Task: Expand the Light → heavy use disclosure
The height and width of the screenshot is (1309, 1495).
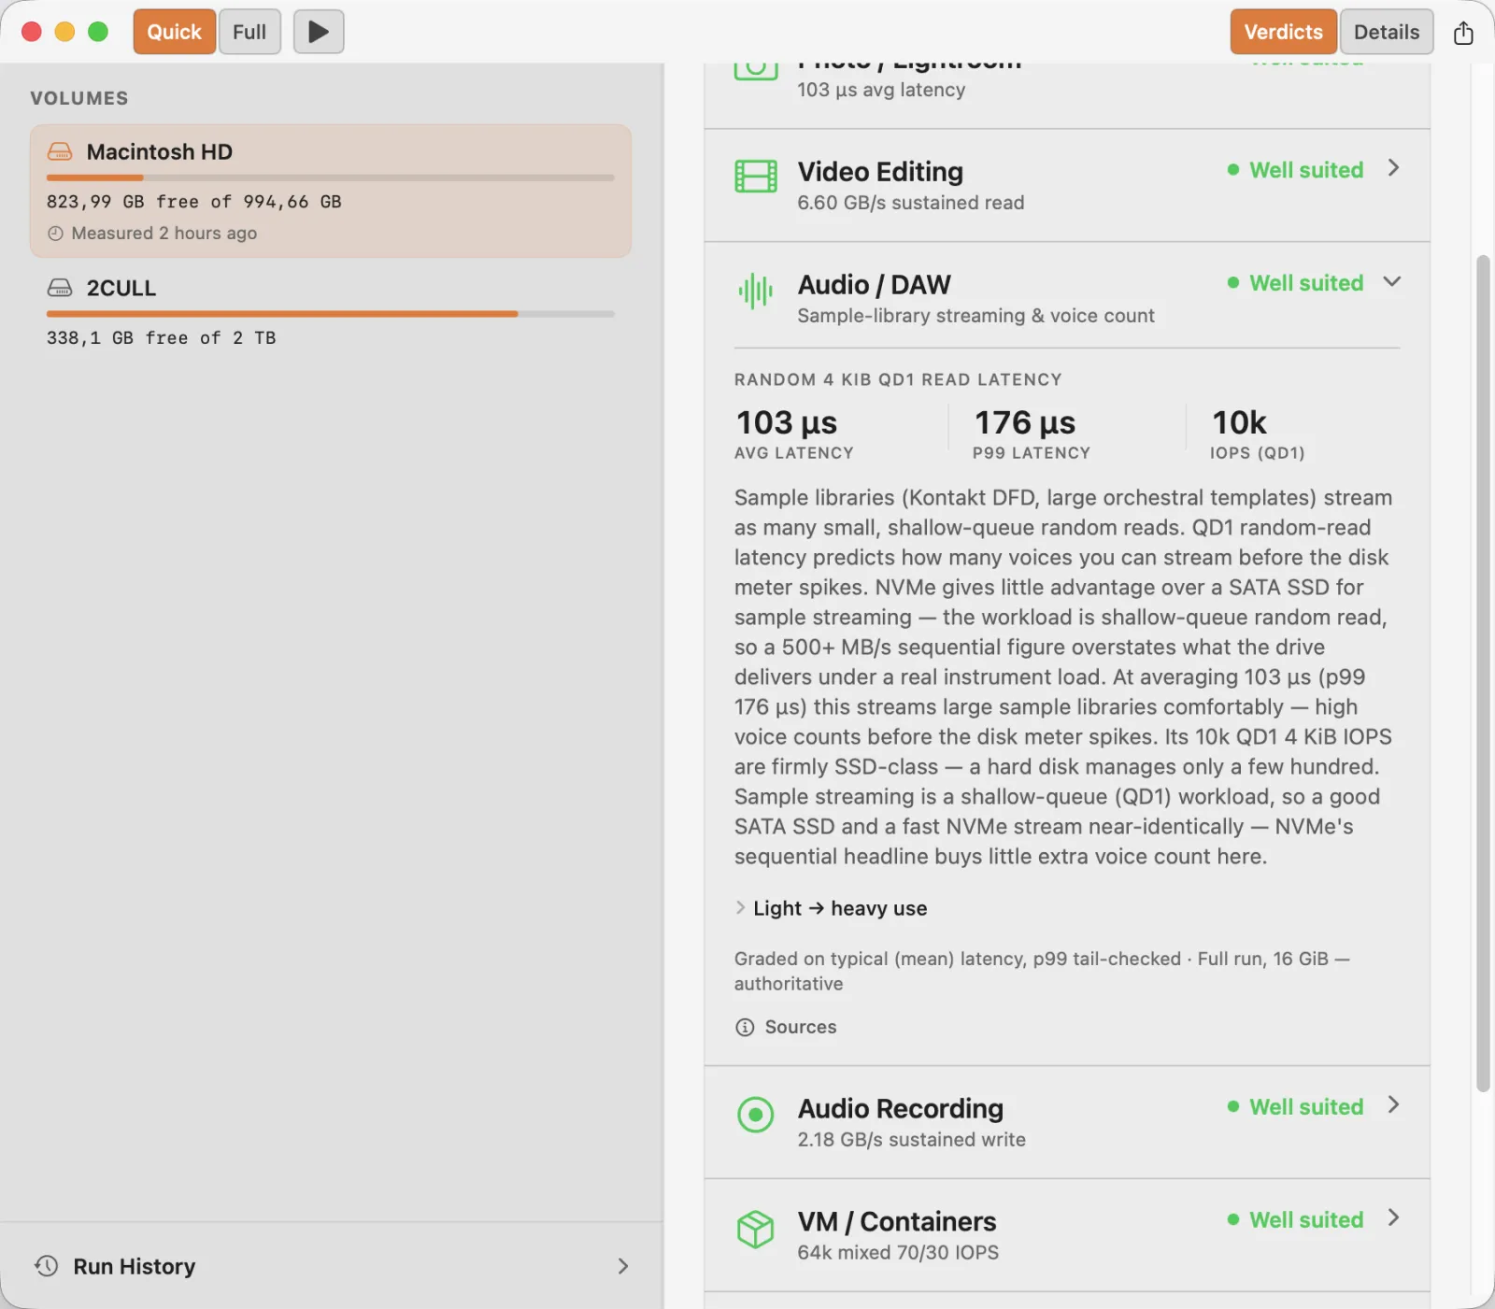Action: coord(831,908)
